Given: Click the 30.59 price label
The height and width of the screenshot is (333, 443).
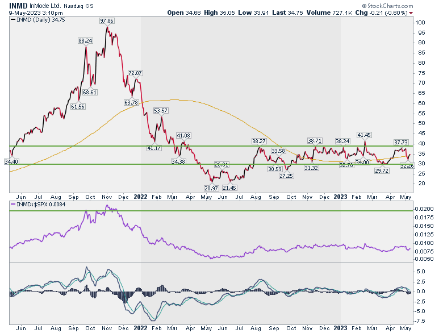Looking at the screenshot, I should 275,169.
